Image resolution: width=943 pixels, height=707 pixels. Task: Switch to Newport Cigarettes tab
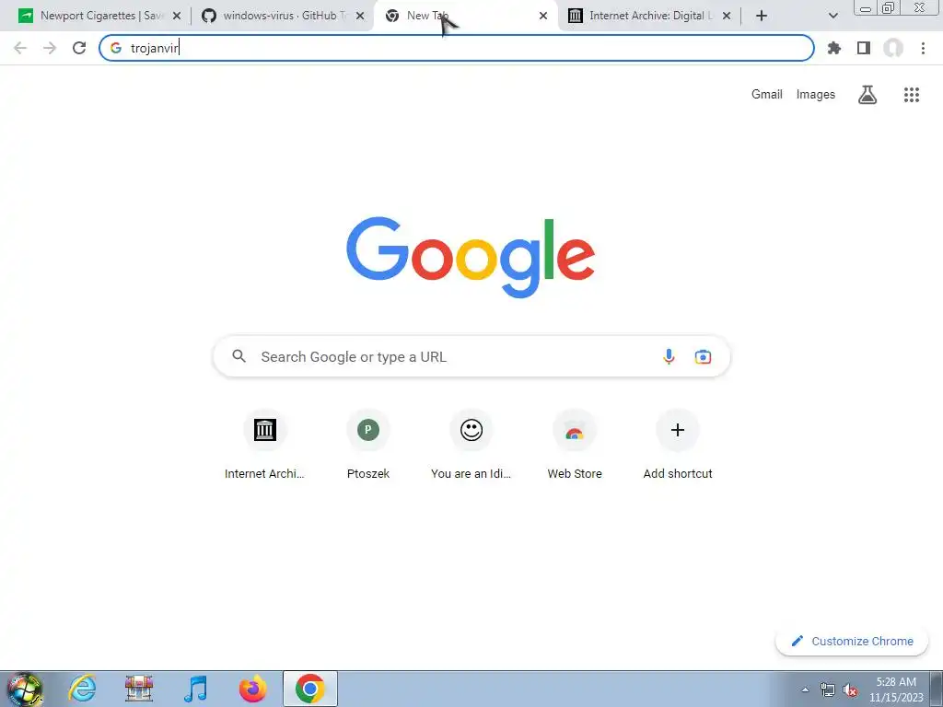(99, 16)
